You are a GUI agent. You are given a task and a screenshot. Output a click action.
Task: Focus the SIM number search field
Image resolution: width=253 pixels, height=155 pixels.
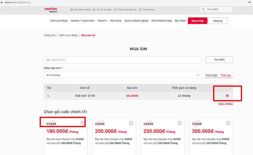pyautogui.click(x=122, y=60)
